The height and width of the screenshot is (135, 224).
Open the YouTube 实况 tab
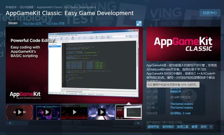(x=32, y=23)
